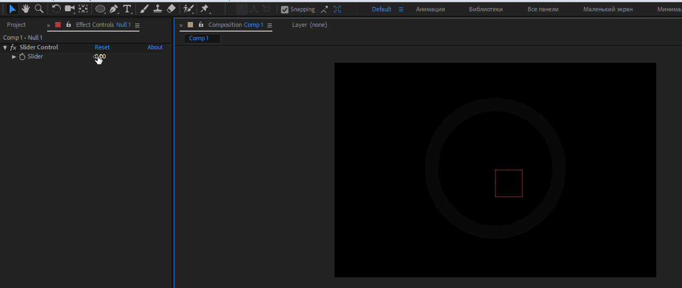The image size is (682, 288).
Task: Expand the Slider property triangle
Action: 14,57
